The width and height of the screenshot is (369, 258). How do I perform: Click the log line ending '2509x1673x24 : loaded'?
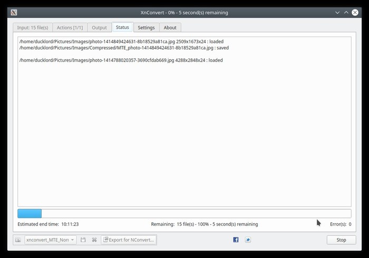[x=121, y=42]
